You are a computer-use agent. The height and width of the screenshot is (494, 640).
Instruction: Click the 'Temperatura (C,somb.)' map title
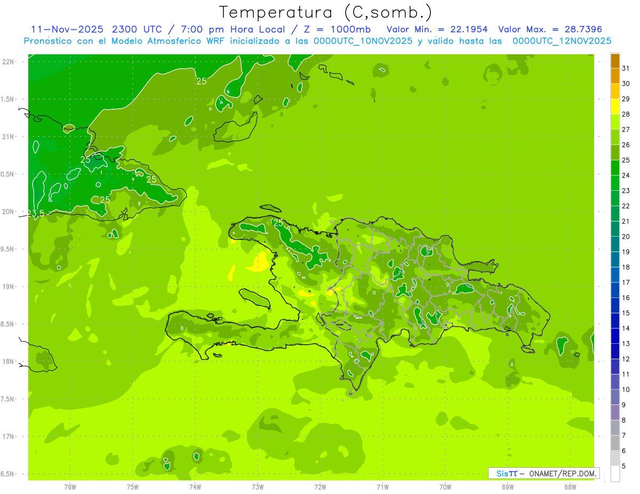point(325,12)
